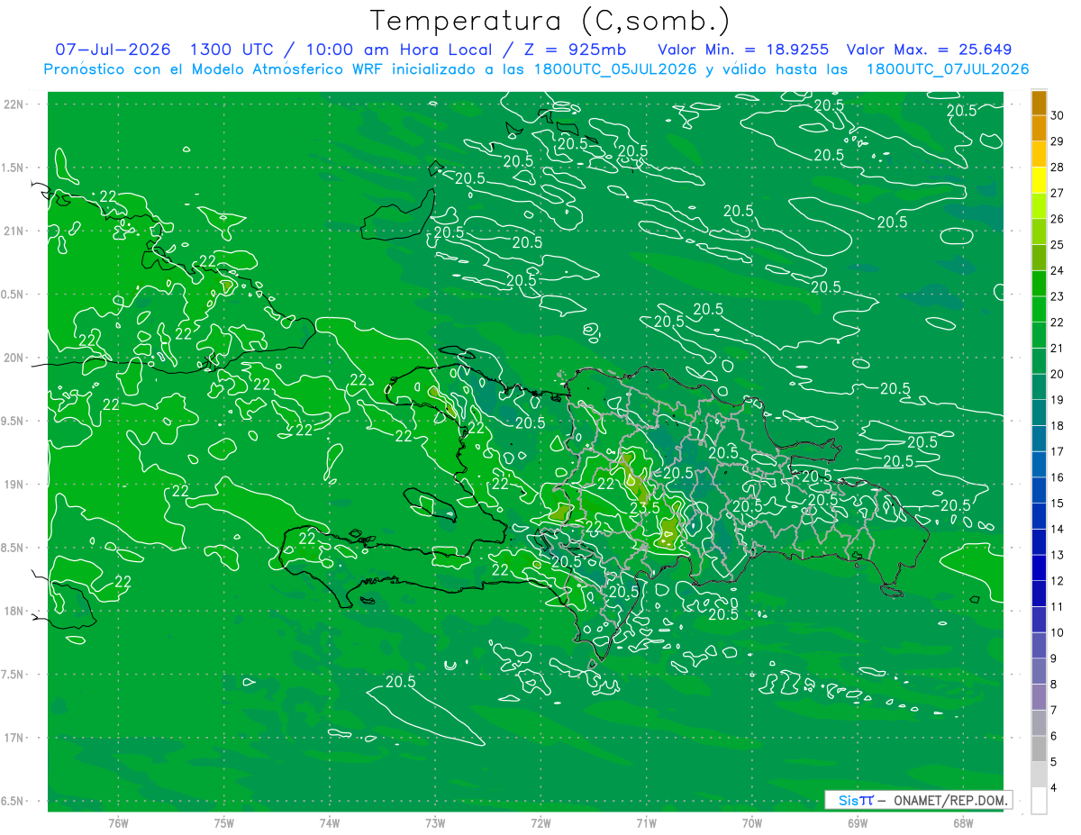Click the 19N latitude axis label

[x=13, y=485]
